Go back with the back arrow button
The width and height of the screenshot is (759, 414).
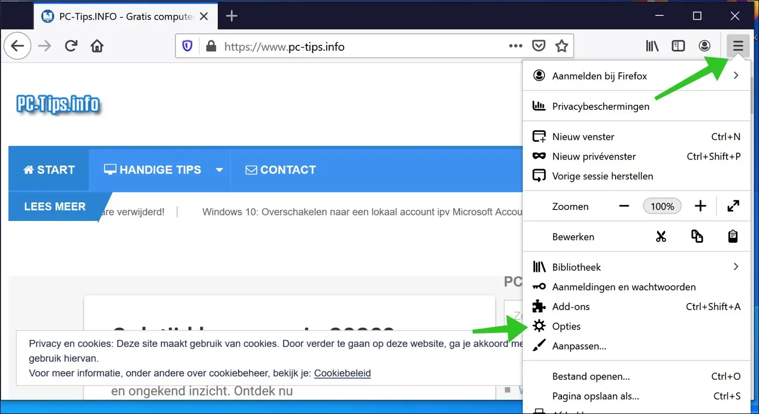tap(18, 46)
